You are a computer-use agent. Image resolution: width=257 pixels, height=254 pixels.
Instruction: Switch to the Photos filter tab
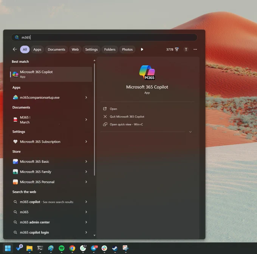[x=127, y=49]
